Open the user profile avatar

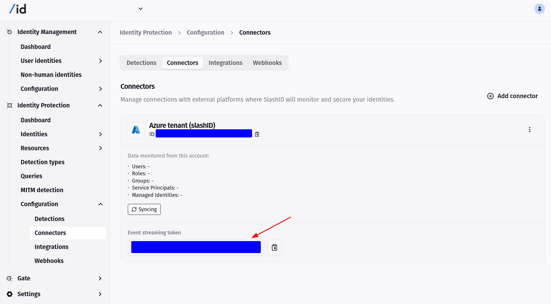[539, 9]
